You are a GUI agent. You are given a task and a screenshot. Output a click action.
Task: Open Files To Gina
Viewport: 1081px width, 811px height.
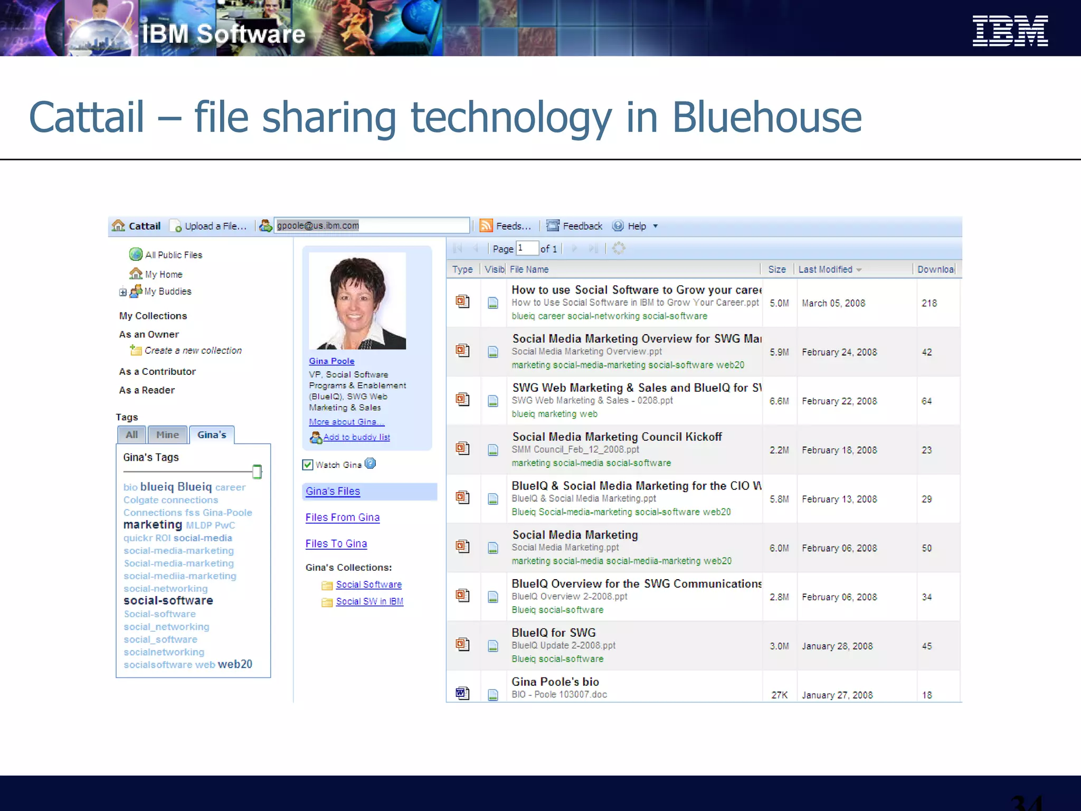[336, 544]
